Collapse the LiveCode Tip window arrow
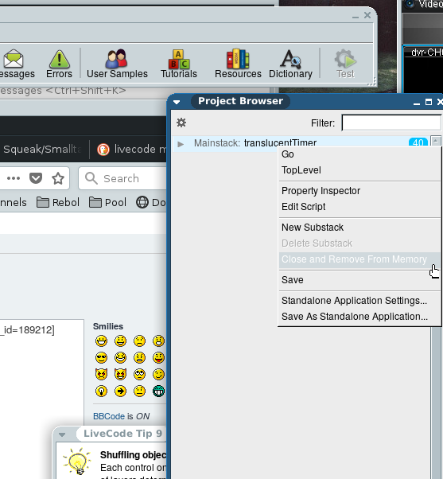This screenshot has height=479, width=443. pos(62,434)
